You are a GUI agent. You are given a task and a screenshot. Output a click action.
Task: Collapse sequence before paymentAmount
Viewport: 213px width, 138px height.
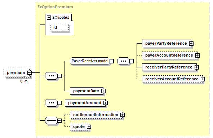click(59, 103)
